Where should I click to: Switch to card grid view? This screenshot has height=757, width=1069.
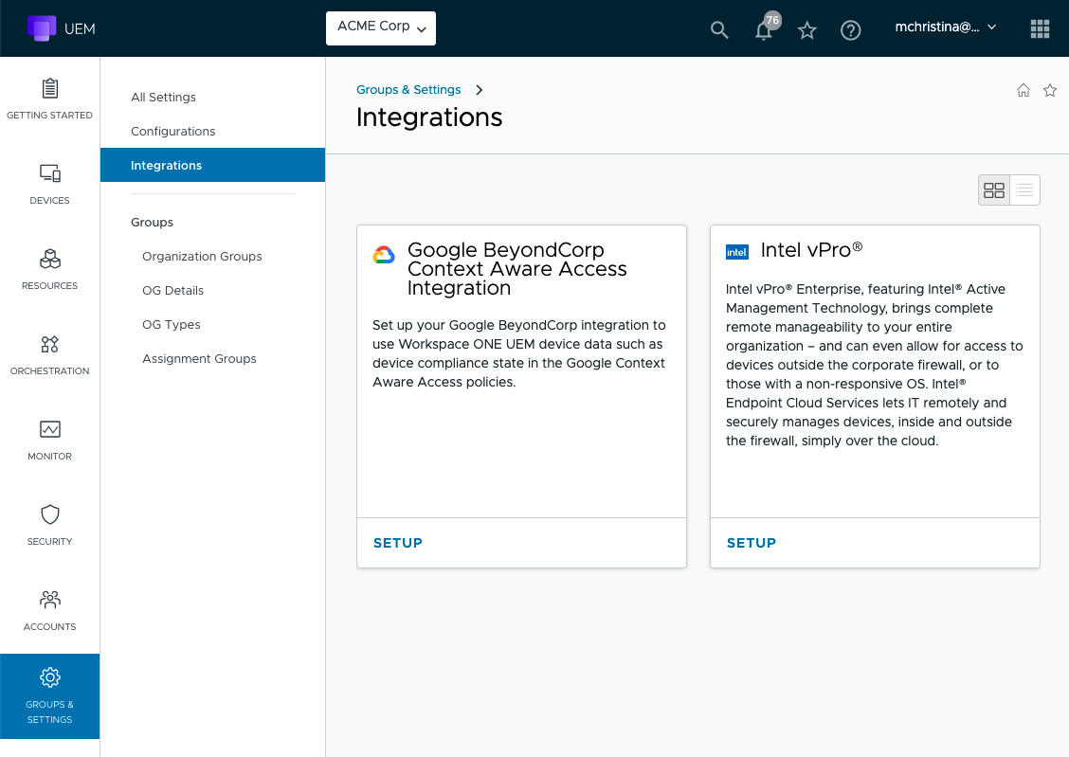pyautogui.click(x=994, y=190)
